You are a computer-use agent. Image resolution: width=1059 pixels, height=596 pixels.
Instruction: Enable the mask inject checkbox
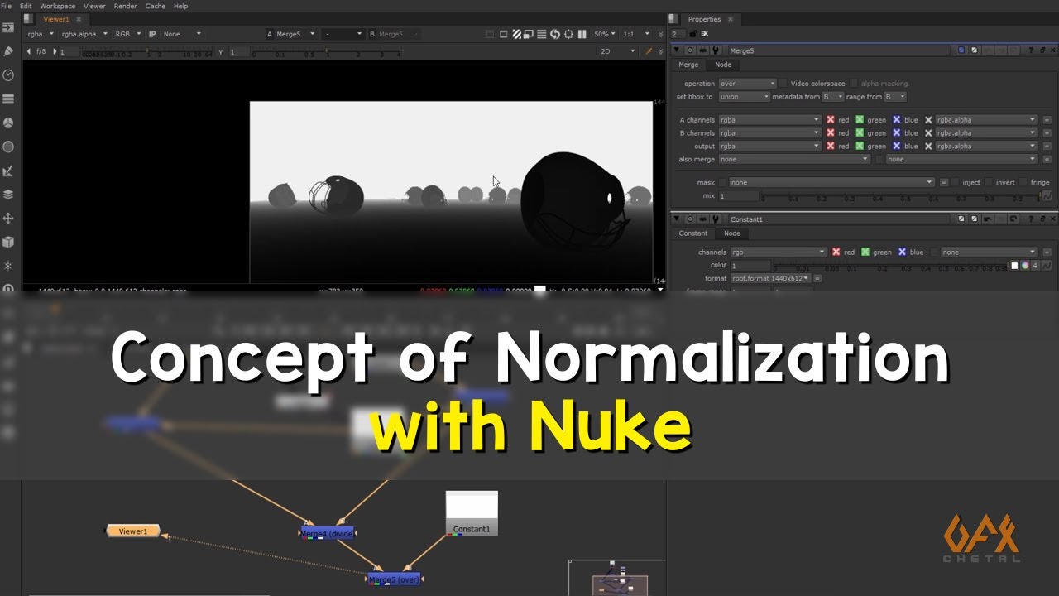(x=955, y=183)
